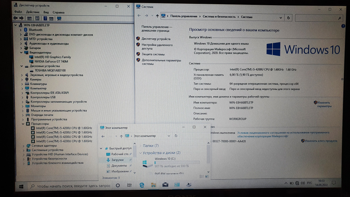
Task: Click Панель управления breadcrumb in address bar
Action: pyautogui.click(x=184, y=16)
